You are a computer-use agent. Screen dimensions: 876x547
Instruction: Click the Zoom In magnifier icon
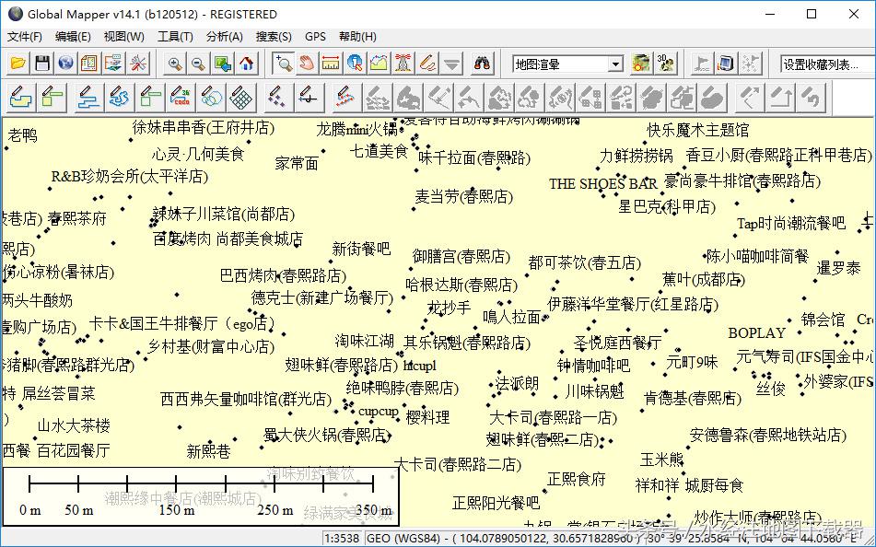tap(175, 64)
